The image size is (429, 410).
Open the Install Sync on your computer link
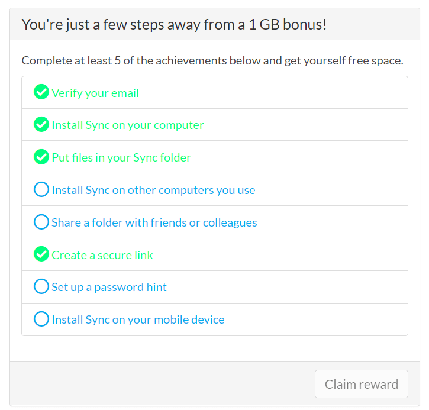coord(128,125)
